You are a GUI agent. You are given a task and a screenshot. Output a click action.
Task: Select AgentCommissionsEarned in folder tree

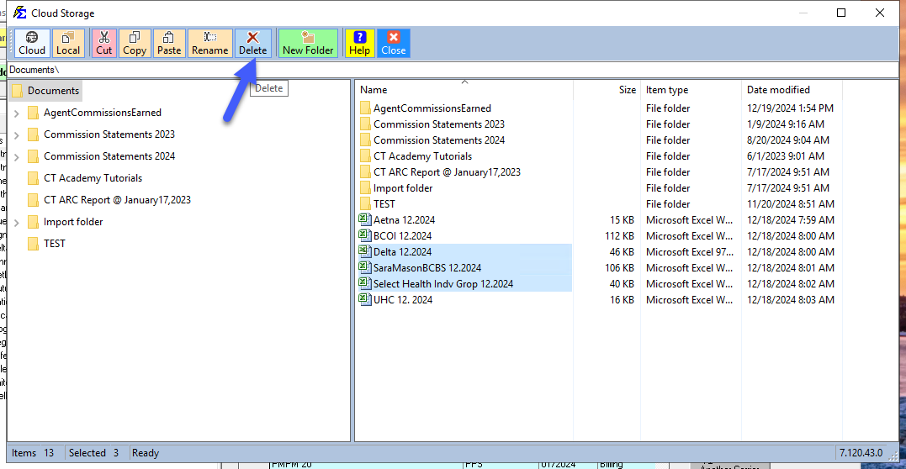click(103, 113)
